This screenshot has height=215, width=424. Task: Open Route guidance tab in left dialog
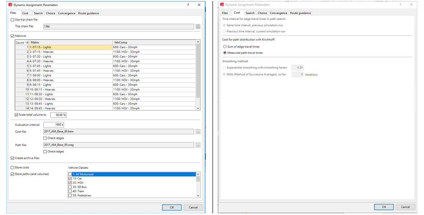click(88, 13)
